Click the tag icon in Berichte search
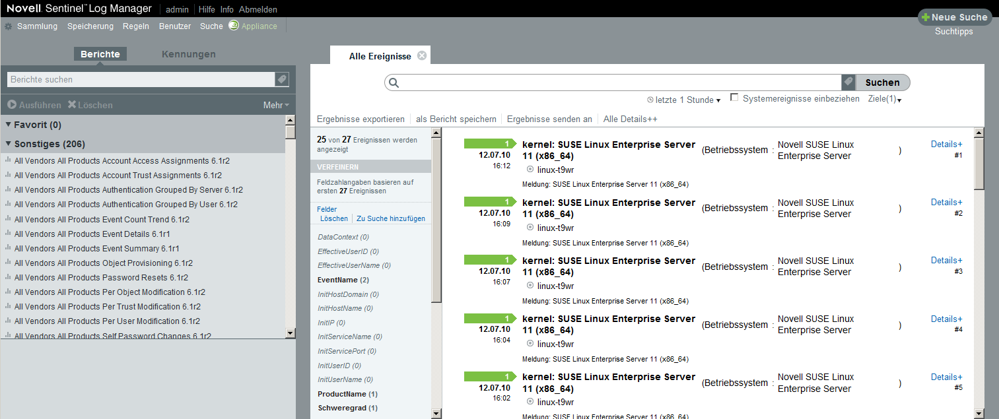The width and height of the screenshot is (999, 419). [282, 79]
